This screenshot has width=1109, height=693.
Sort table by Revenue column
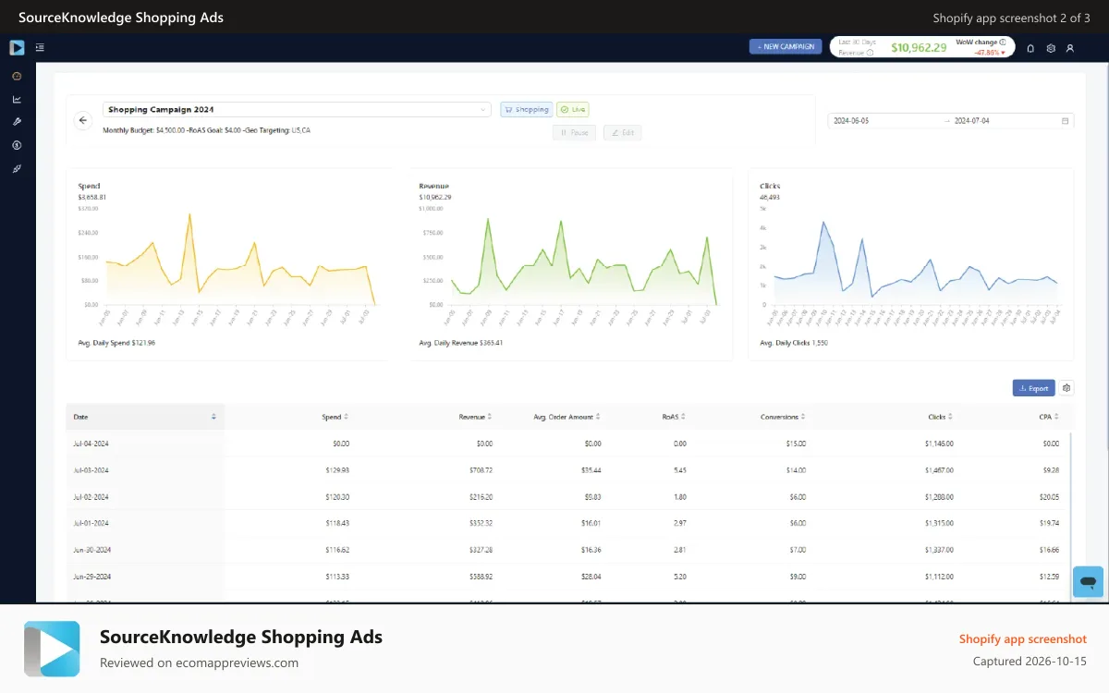pos(489,417)
